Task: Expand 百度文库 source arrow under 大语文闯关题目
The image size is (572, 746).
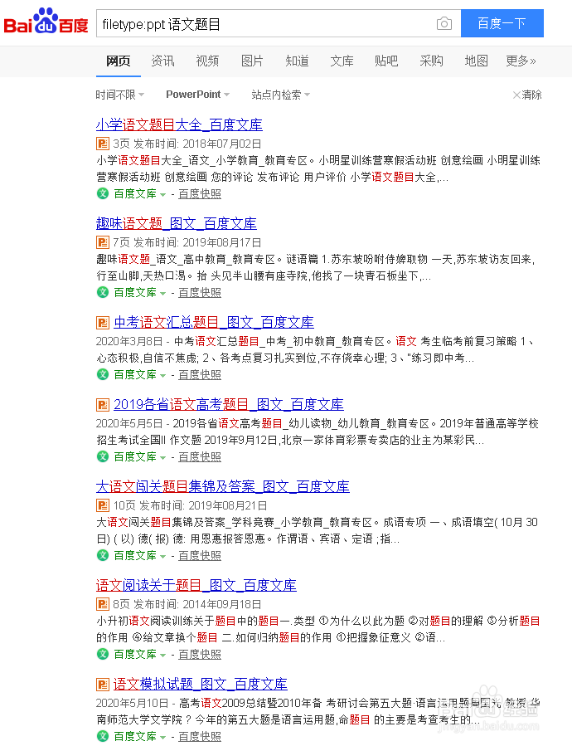Action: (162, 556)
